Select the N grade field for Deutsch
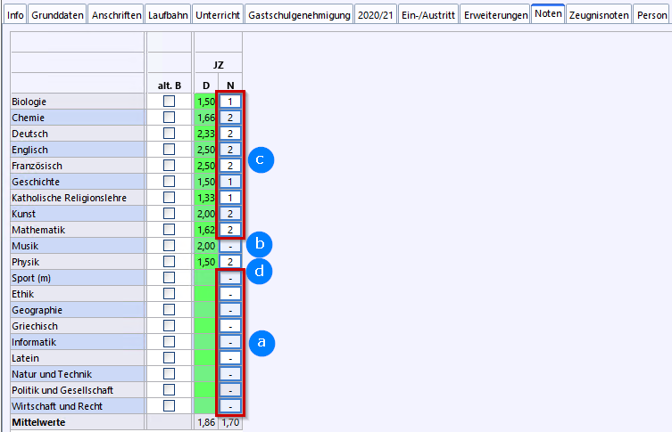 (x=230, y=134)
